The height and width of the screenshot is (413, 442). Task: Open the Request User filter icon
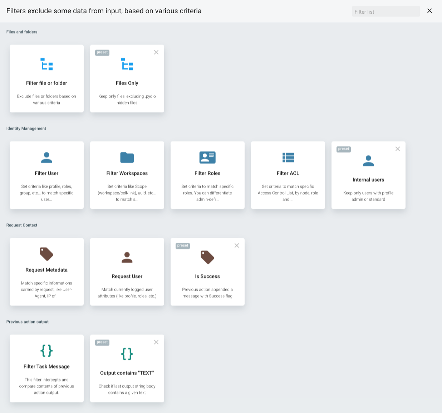(x=127, y=257)
